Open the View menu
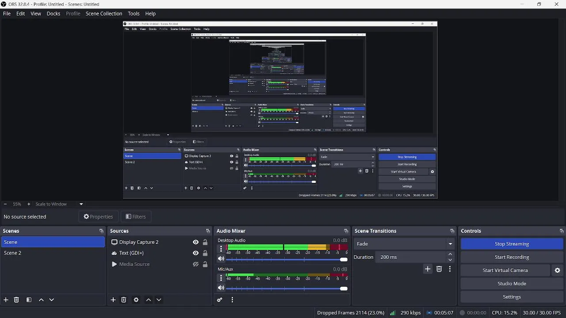 [36, 14]
